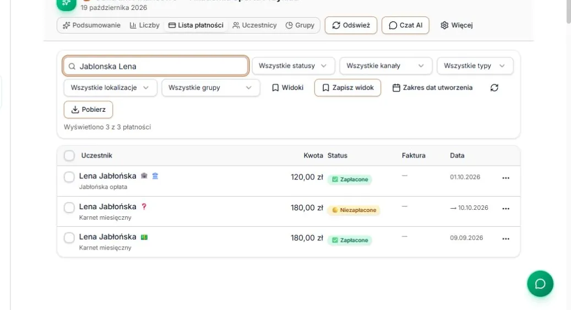Image resolution: width=571 pixels, height=310 pixels.
Task: Open three-dot menu for 09.09.2026 payment
Action: pos(506,239)
